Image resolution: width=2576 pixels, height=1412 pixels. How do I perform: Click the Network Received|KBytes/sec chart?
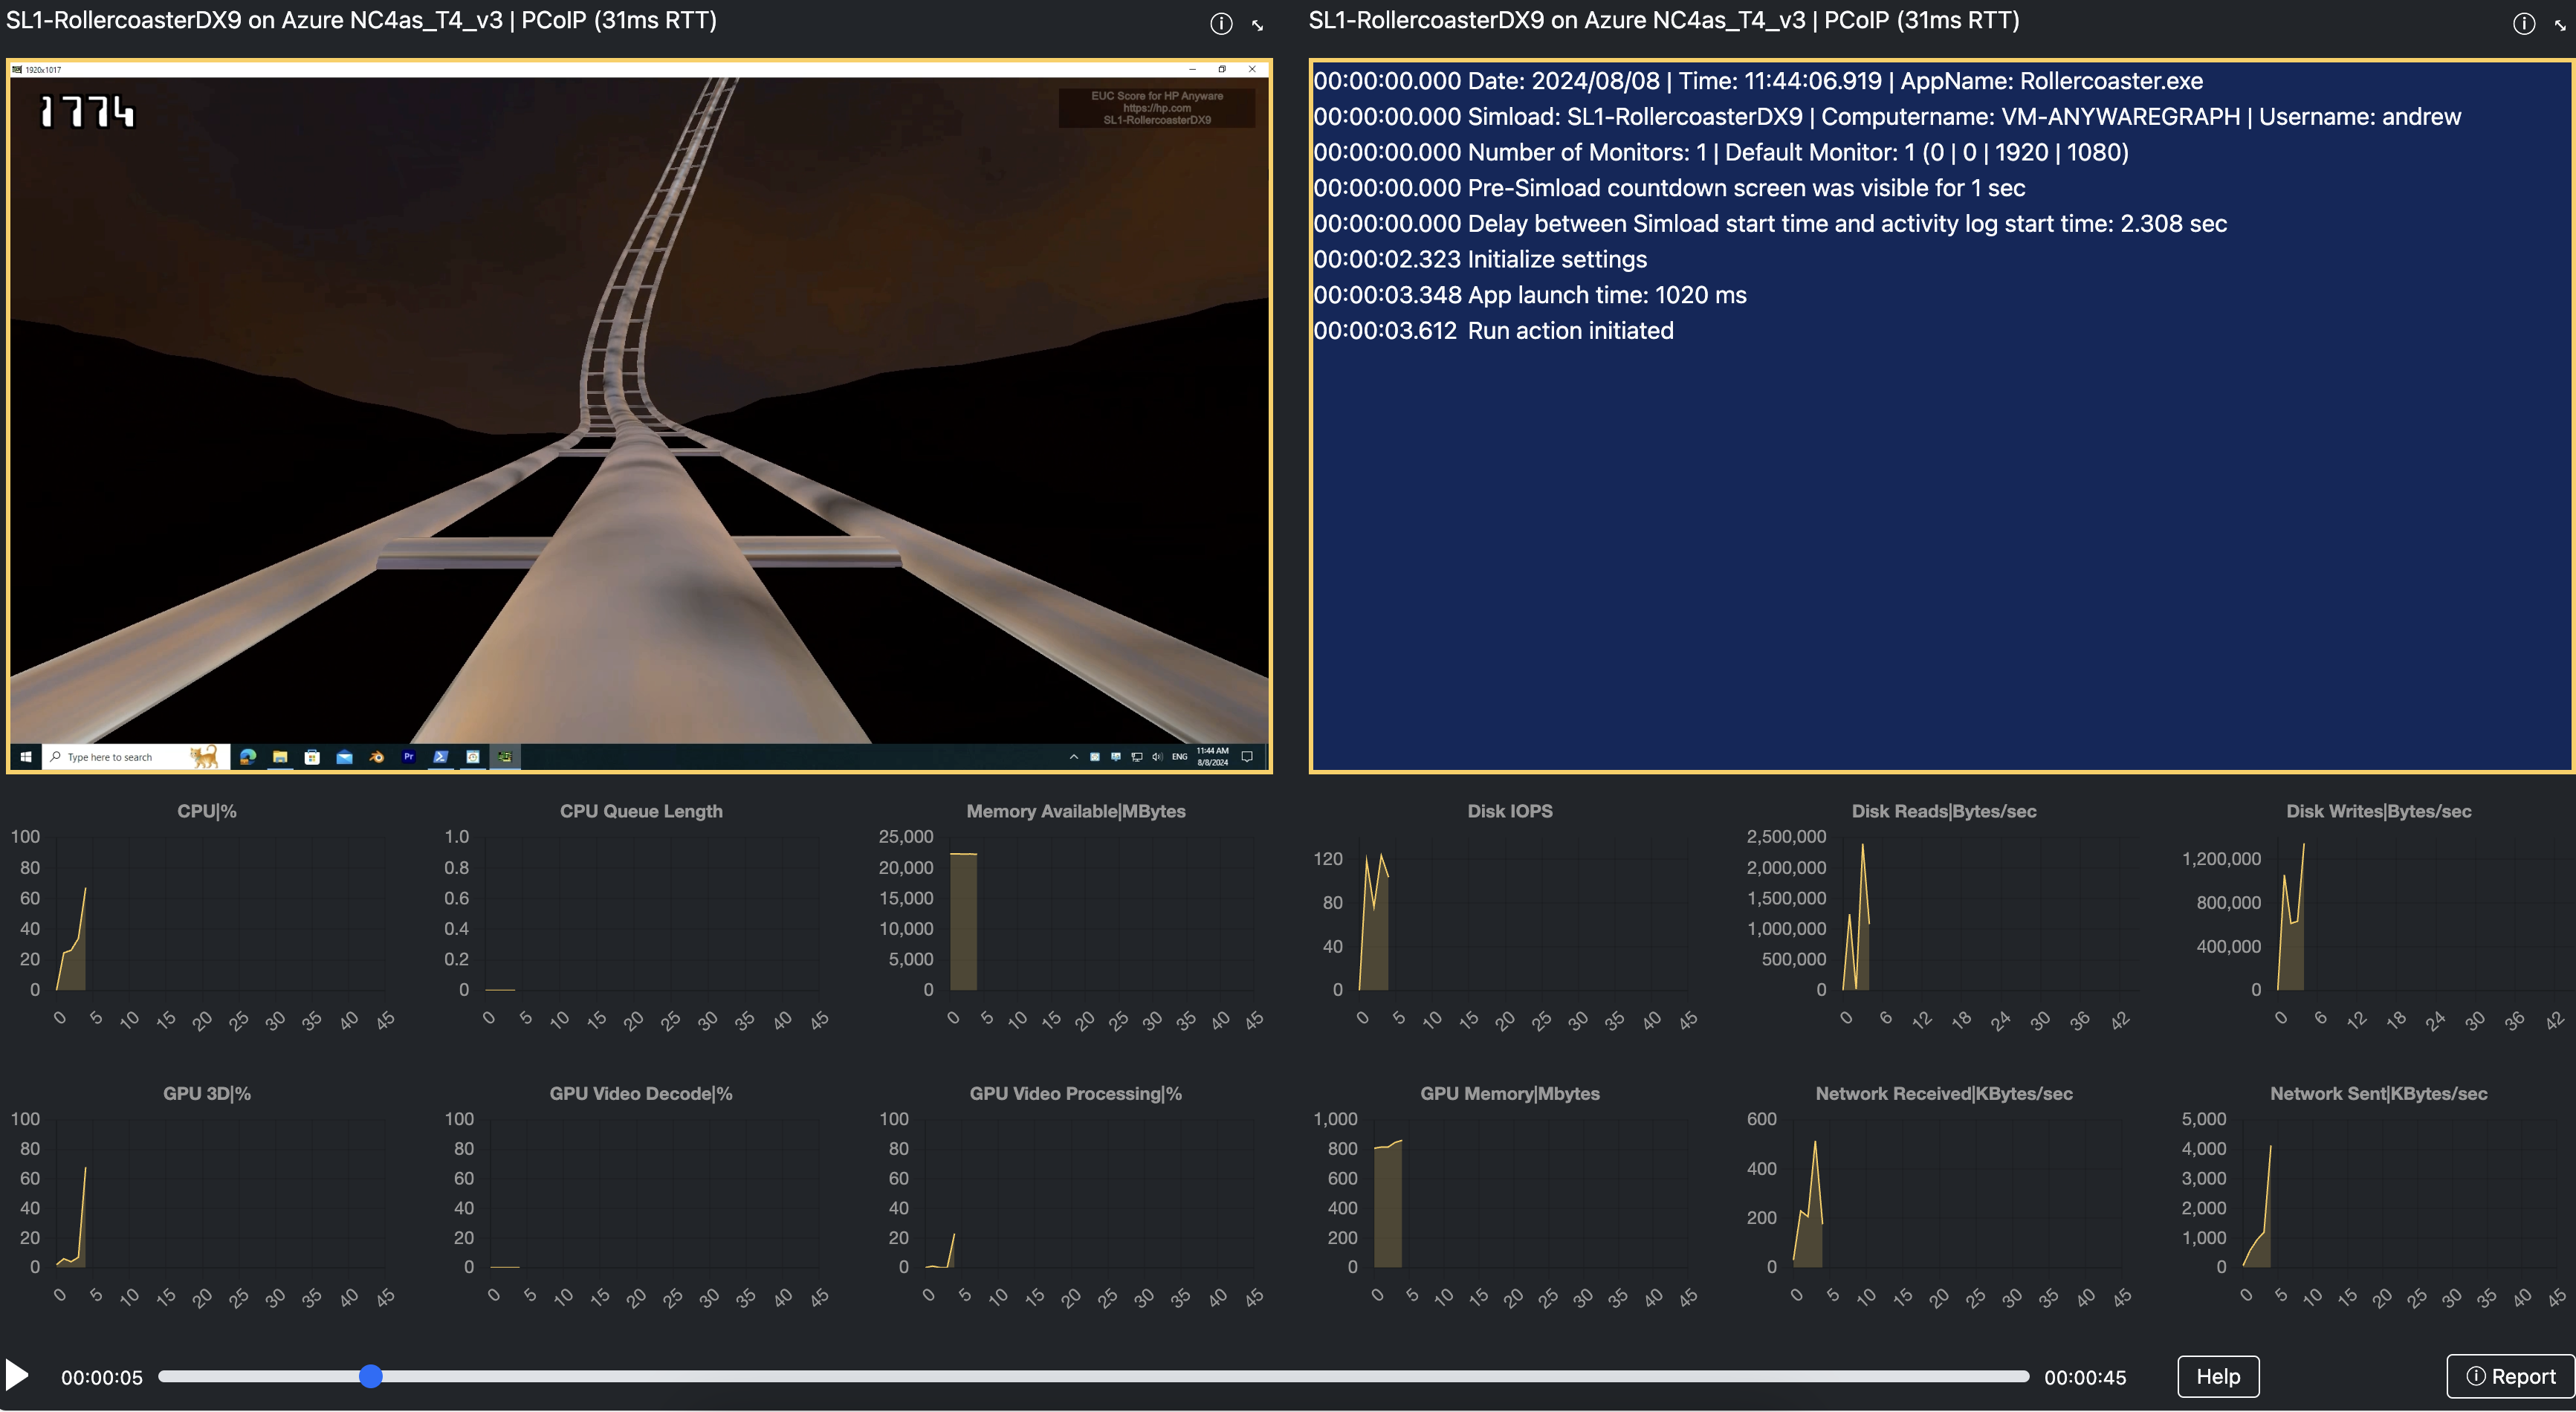point(1943,1198)
